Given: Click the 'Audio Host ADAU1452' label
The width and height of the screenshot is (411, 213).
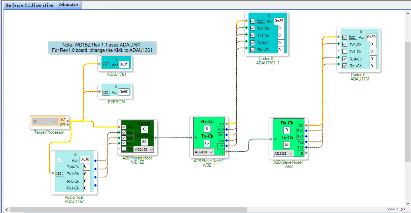Looking at the screenshot, I should [74, 199].
